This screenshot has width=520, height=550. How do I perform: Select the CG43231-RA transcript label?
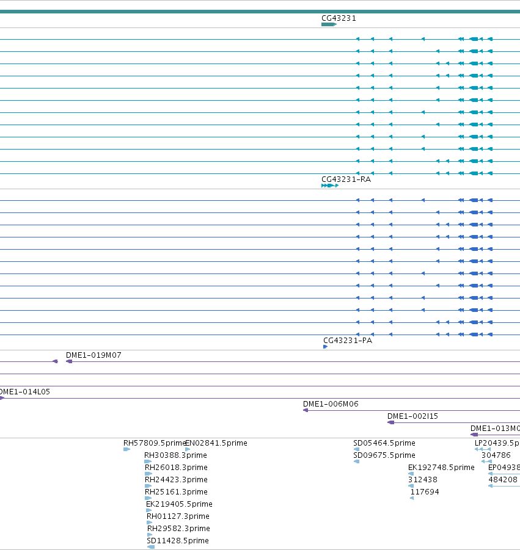tap(346, 179)
